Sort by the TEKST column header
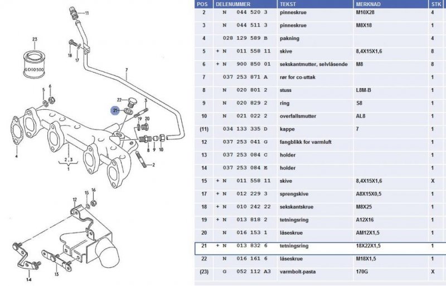The height and width of the screenshot is (286, 446). pos(289,3)
